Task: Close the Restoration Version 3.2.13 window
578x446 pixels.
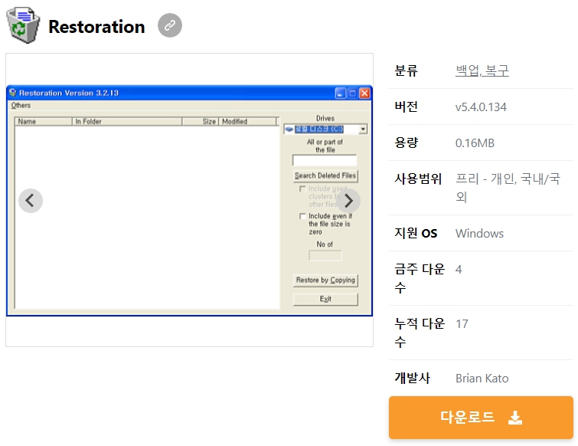Action: click(364, 93)
